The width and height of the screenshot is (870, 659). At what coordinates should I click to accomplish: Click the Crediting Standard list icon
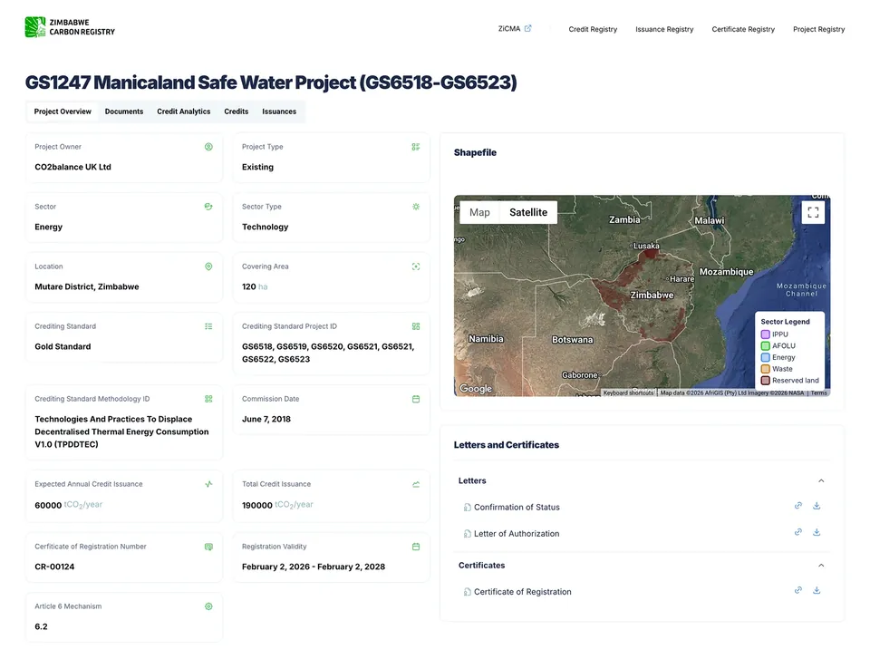(208, 326)
